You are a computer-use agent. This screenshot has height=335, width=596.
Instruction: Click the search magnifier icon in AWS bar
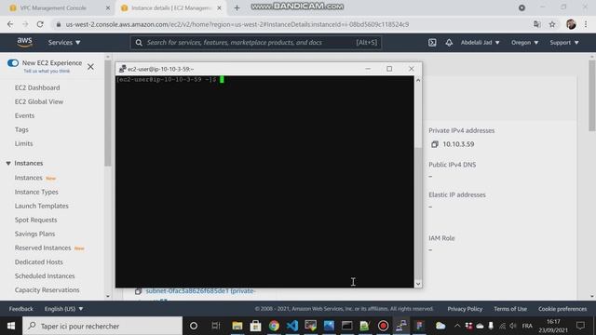tap(139, 43)
